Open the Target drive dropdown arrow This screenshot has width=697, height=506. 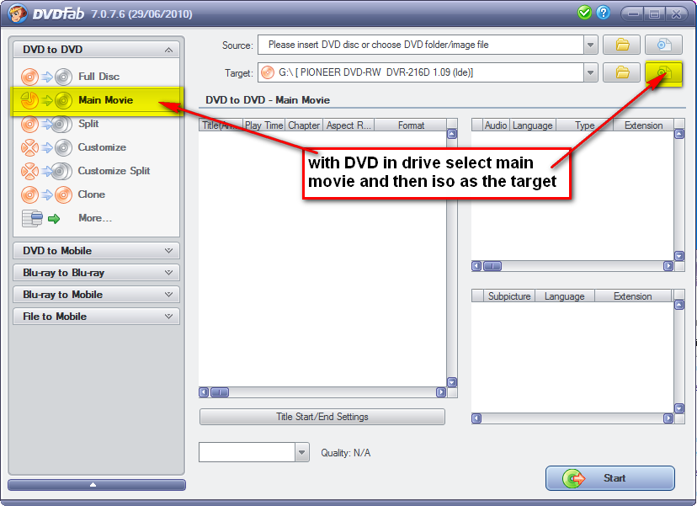coord(590,72)
